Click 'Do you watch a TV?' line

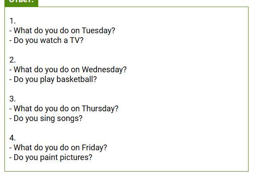click(x=46, y=40)
